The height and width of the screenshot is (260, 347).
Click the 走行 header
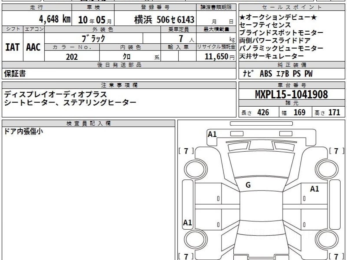[x=36, y=8]
